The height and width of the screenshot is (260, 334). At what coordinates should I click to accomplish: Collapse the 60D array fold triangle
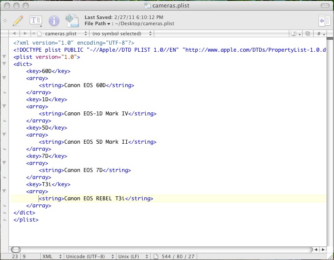tap(4, 78)
